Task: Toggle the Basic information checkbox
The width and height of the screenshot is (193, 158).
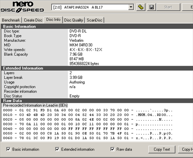Action: pyautogui.click(x=8, y=149)
